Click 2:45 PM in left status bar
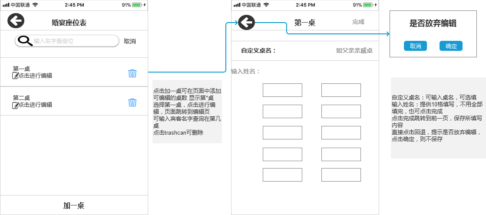This screenshot has height=215, width=486. point(74,5)
